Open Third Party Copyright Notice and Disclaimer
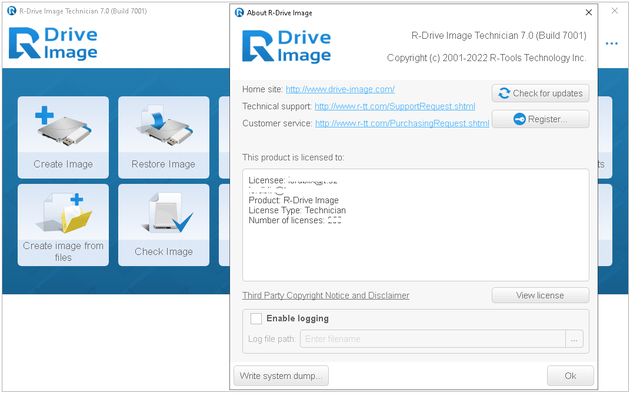630x393 pixels. pyautogui.click(x=326, y=295)
